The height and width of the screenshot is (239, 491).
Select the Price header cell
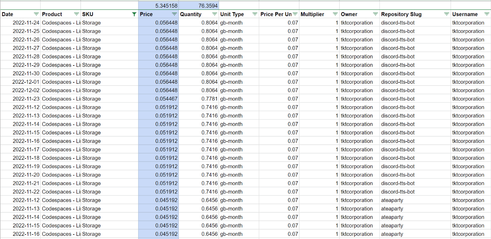coord(159,14)
